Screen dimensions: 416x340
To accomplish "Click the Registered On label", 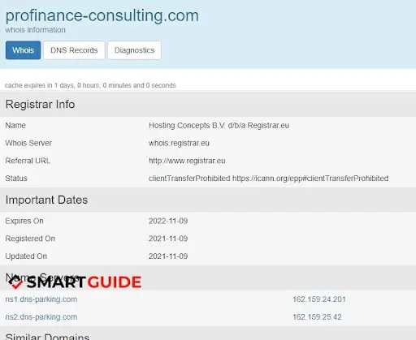I will 30,239.
